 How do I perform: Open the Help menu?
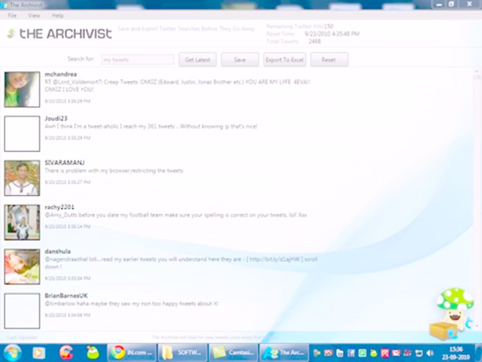(57, 16)
